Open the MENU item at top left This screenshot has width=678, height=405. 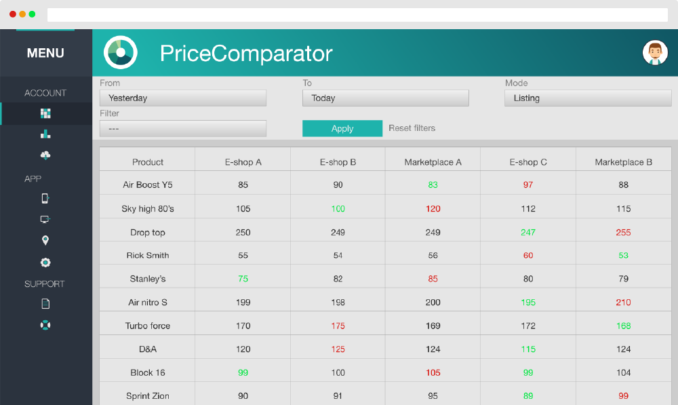pyautogui.click(x=45, y=52)
